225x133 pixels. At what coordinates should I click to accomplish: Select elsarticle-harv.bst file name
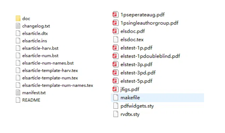pos(40,48)
